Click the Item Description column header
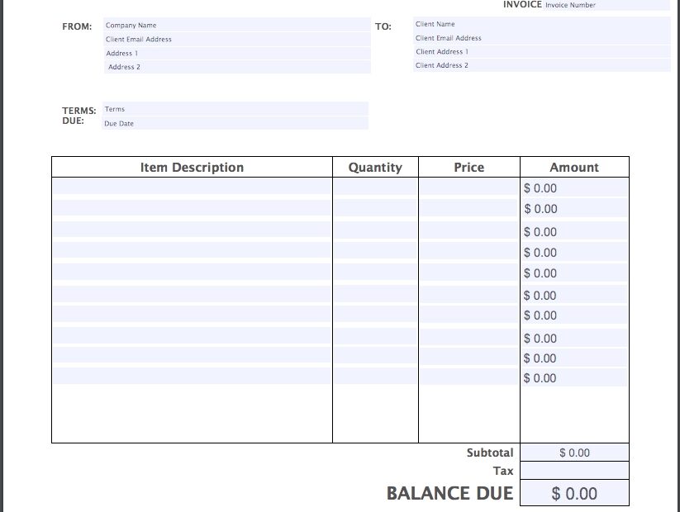This screenshot has width=680, height=512. [192, 167]
